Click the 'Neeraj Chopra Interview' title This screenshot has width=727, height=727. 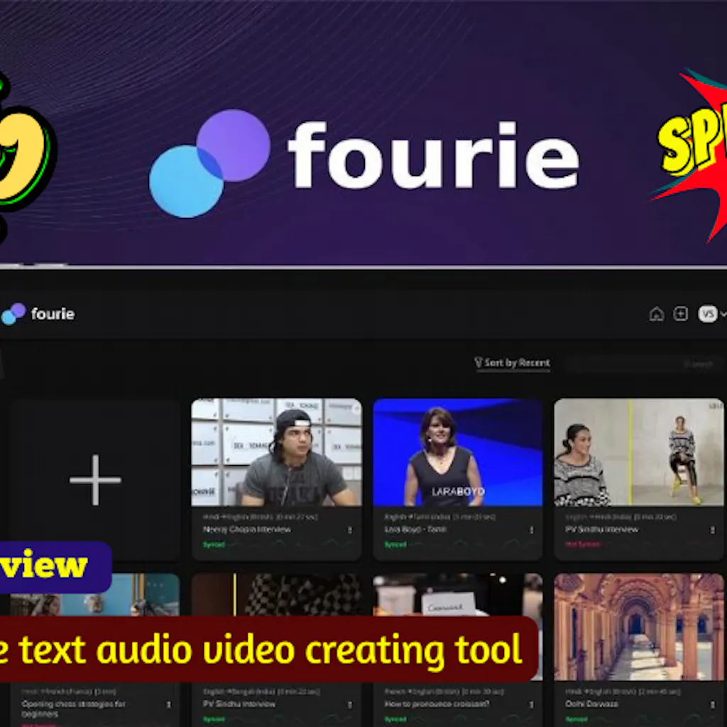point(246,529)
